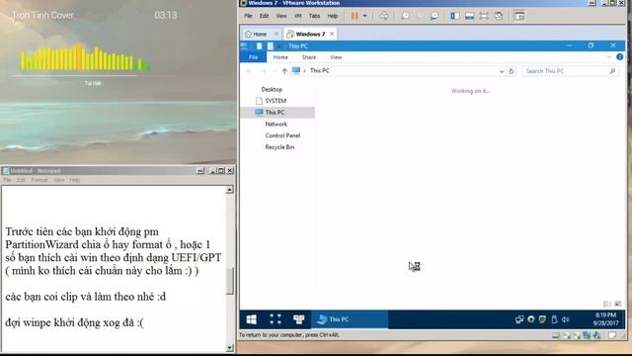Click the Notepad vertical scroll thumb
The width and height of the screenshot is (632, 356).
point(230,281)
